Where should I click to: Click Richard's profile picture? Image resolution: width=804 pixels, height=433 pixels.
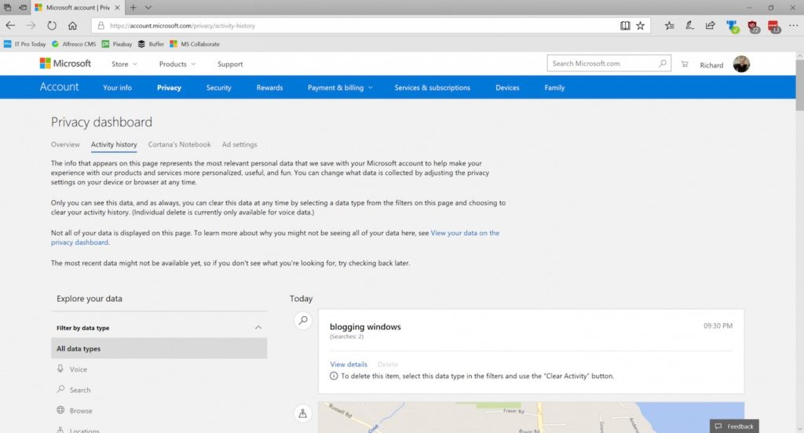click(x=741, y=64)
